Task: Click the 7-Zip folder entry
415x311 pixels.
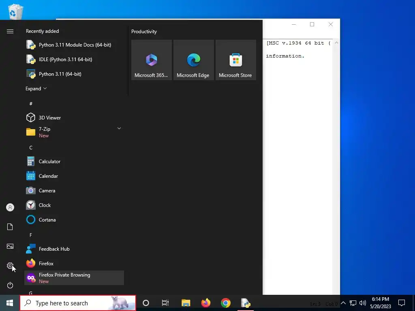Action: (x=74, y=132)
